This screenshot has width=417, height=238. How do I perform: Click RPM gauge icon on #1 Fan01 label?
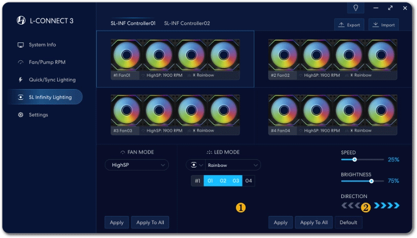[143, 76]
